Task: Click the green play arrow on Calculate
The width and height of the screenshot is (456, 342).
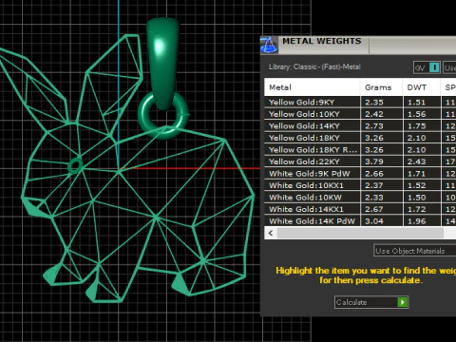Action: pos(403,302)
